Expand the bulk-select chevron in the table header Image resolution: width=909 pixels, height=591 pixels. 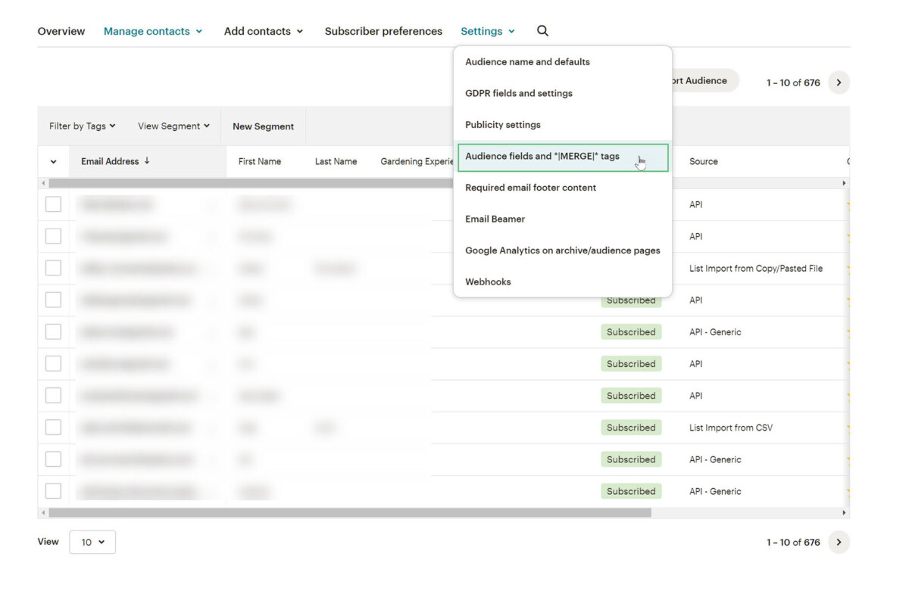pos(52,161)
